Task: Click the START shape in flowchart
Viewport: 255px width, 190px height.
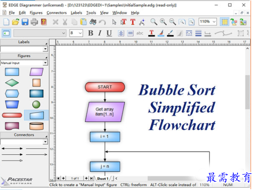Action: pos(105,87)
